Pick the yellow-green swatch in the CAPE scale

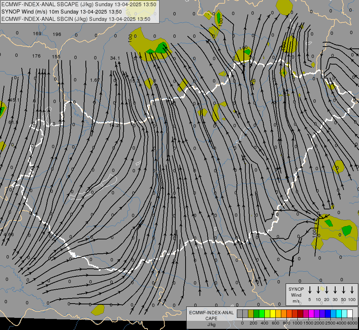tap(267, 314)
